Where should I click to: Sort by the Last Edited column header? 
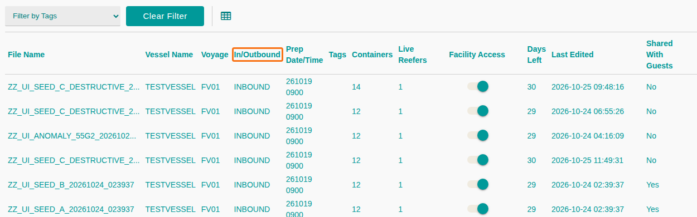[573, 55]
